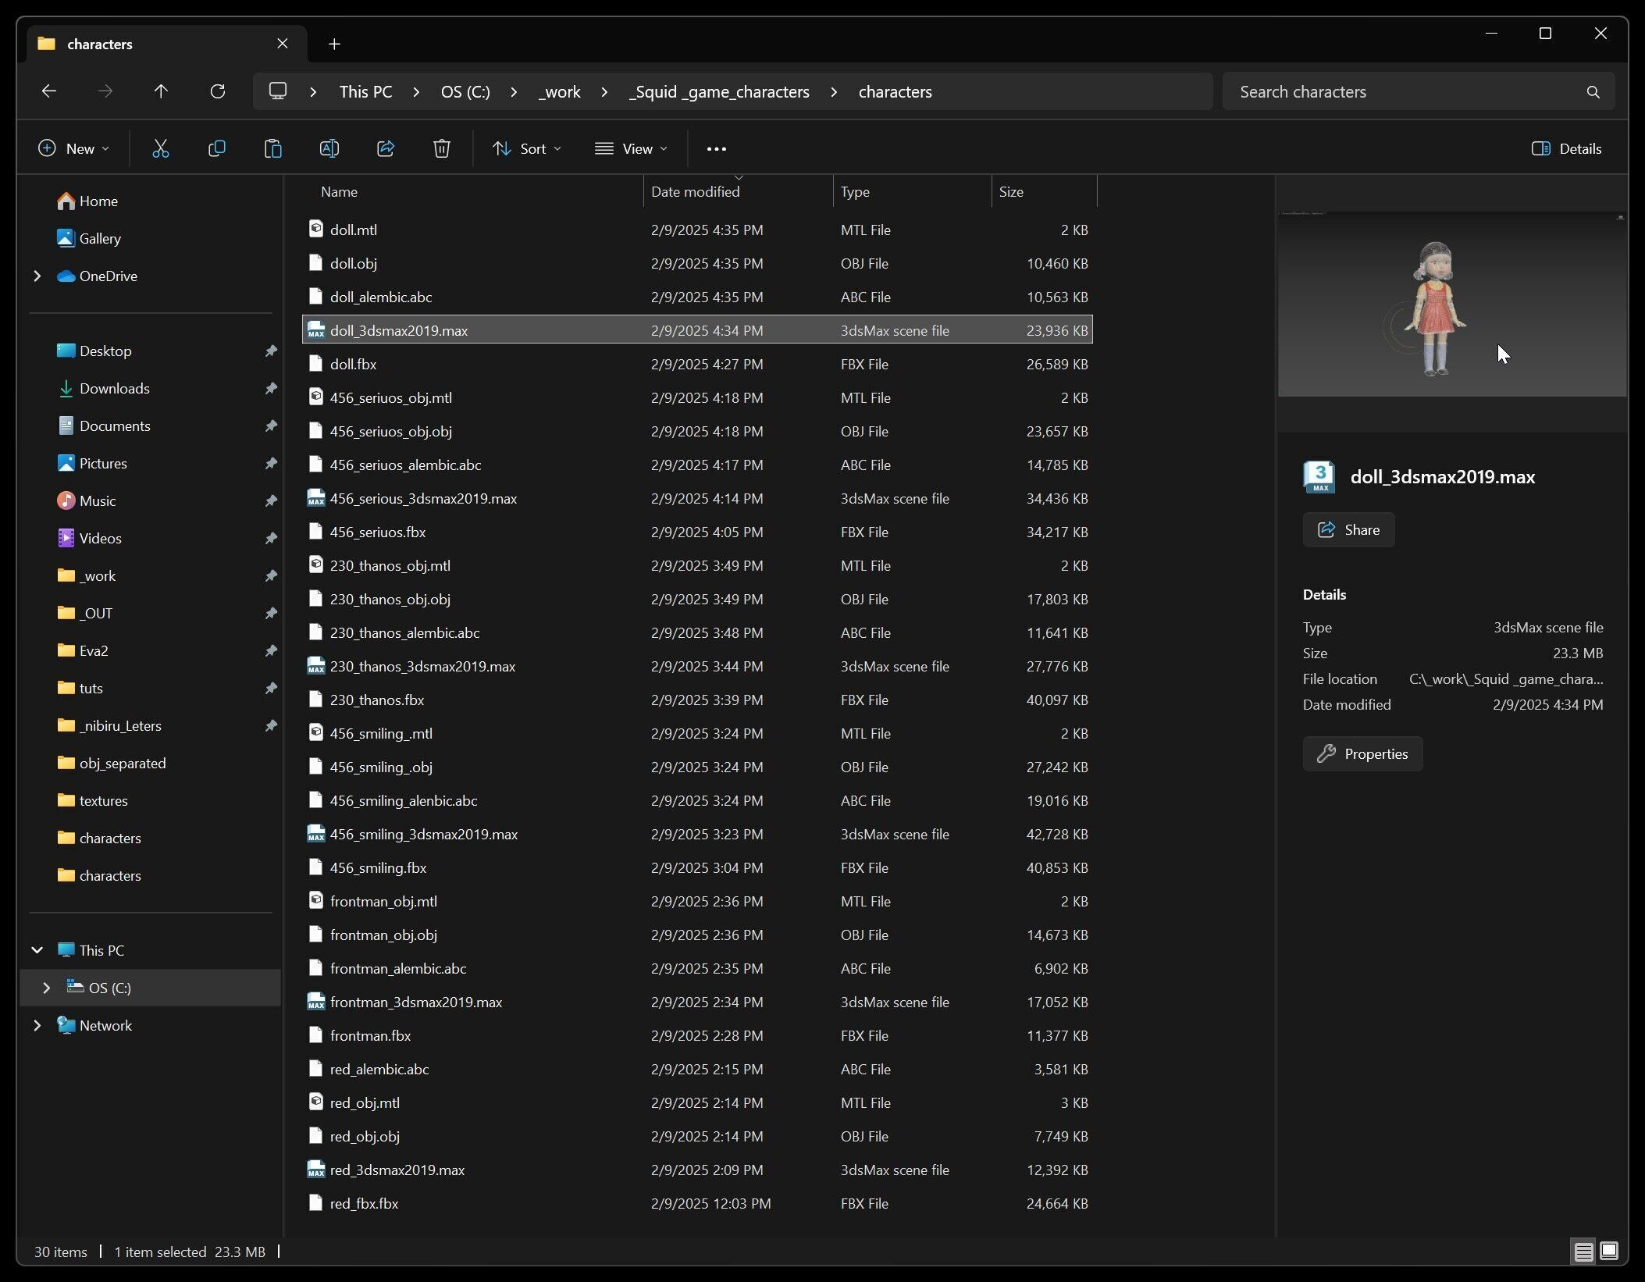
Task: Refresh the folder view
Action: click(x=218, y=91)
